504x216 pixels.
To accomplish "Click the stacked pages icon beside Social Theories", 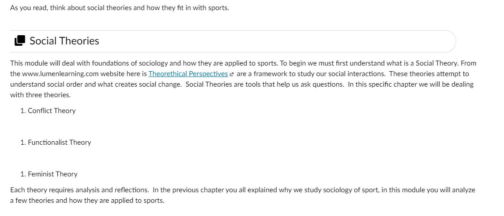I will point(20,41).
